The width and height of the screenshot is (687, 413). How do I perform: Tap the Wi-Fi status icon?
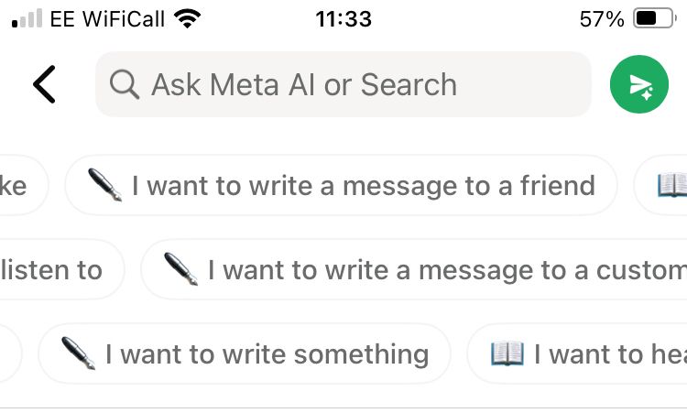pos(187,19)
